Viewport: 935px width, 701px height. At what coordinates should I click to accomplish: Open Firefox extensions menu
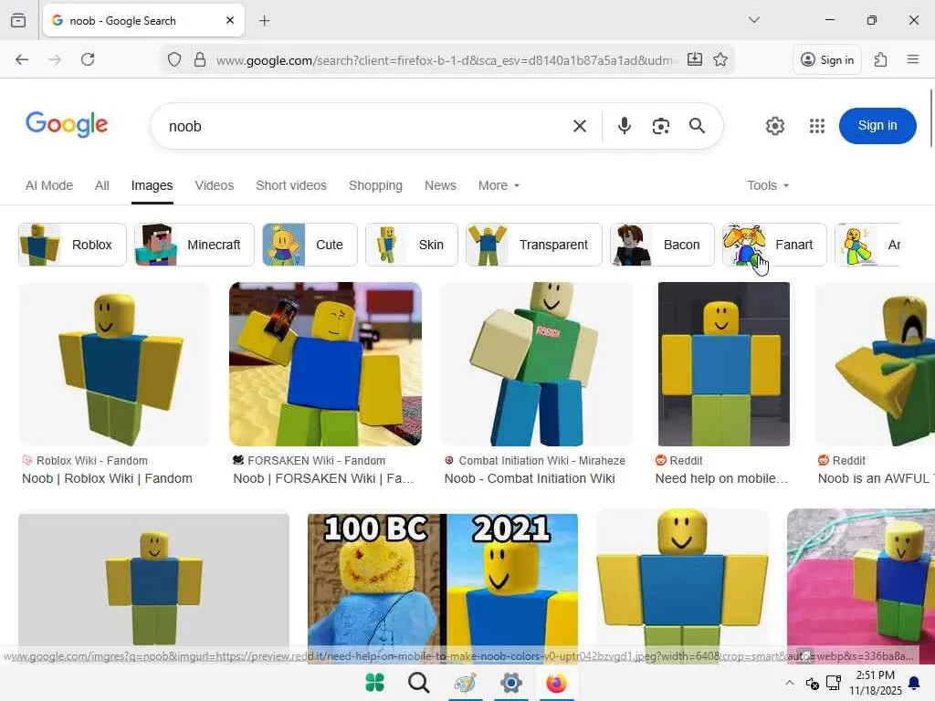[x=880, y=59]
